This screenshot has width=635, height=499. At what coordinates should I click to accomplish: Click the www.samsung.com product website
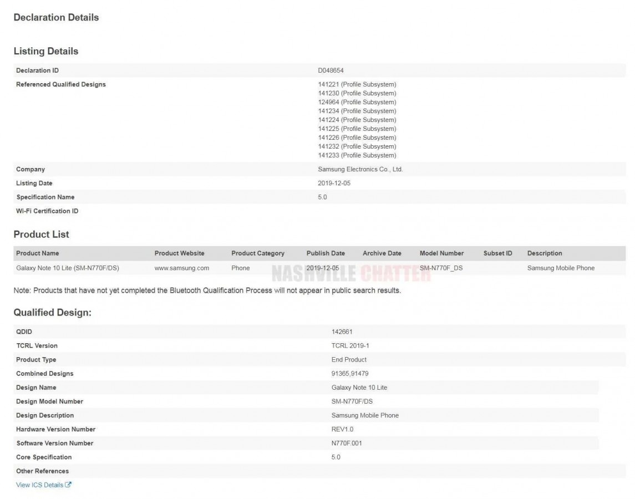pos(181,268)
